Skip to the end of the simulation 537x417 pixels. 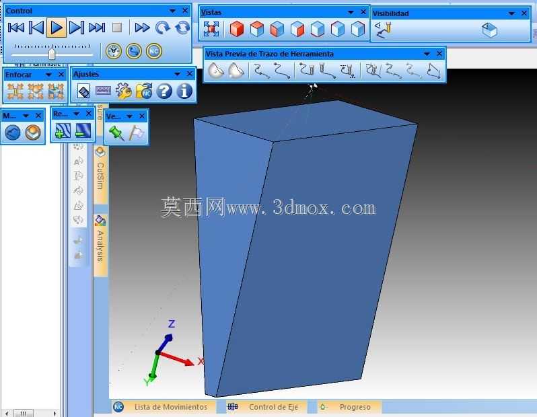click(x=97, y=28)
